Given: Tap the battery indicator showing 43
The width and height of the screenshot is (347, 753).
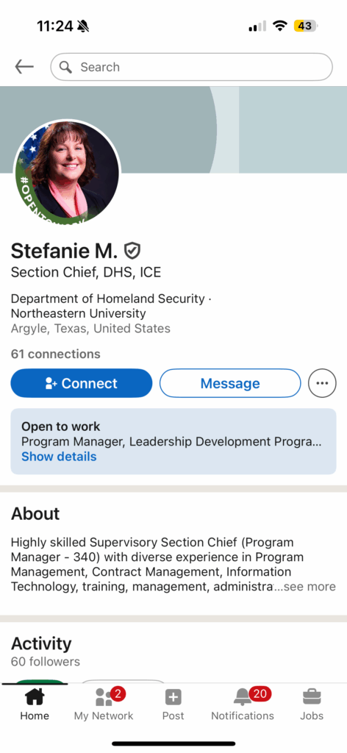Looking at the screenshot, I should pyautogui.click(x=306, y=26).
